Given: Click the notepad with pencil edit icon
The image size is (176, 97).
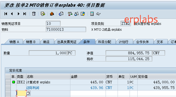Looking at the screenshot, I should [83, 14].
